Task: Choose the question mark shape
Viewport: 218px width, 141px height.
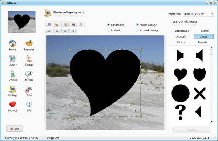Action: click(181, 112)
